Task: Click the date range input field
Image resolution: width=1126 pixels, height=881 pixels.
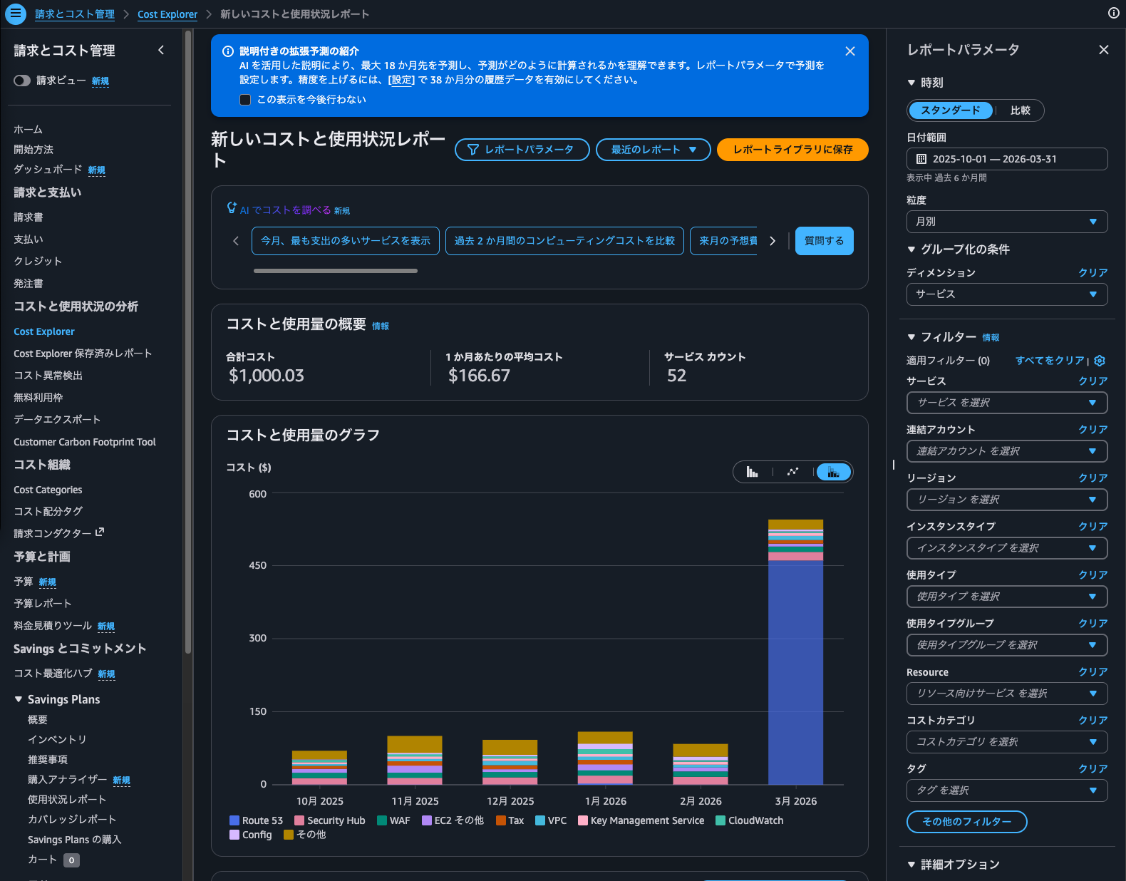Action: (x=1007, y=159)
